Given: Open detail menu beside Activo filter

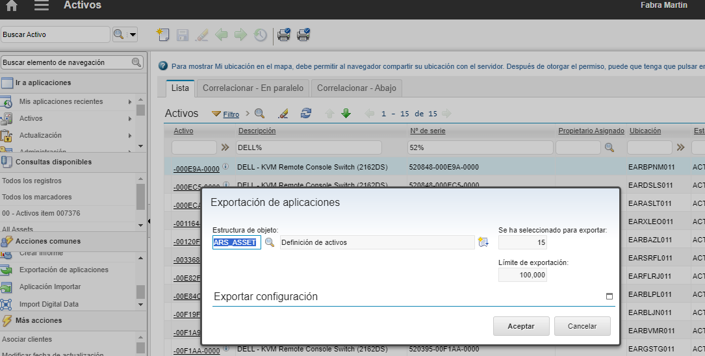Looking at the screenshot, I should [225, 147].
